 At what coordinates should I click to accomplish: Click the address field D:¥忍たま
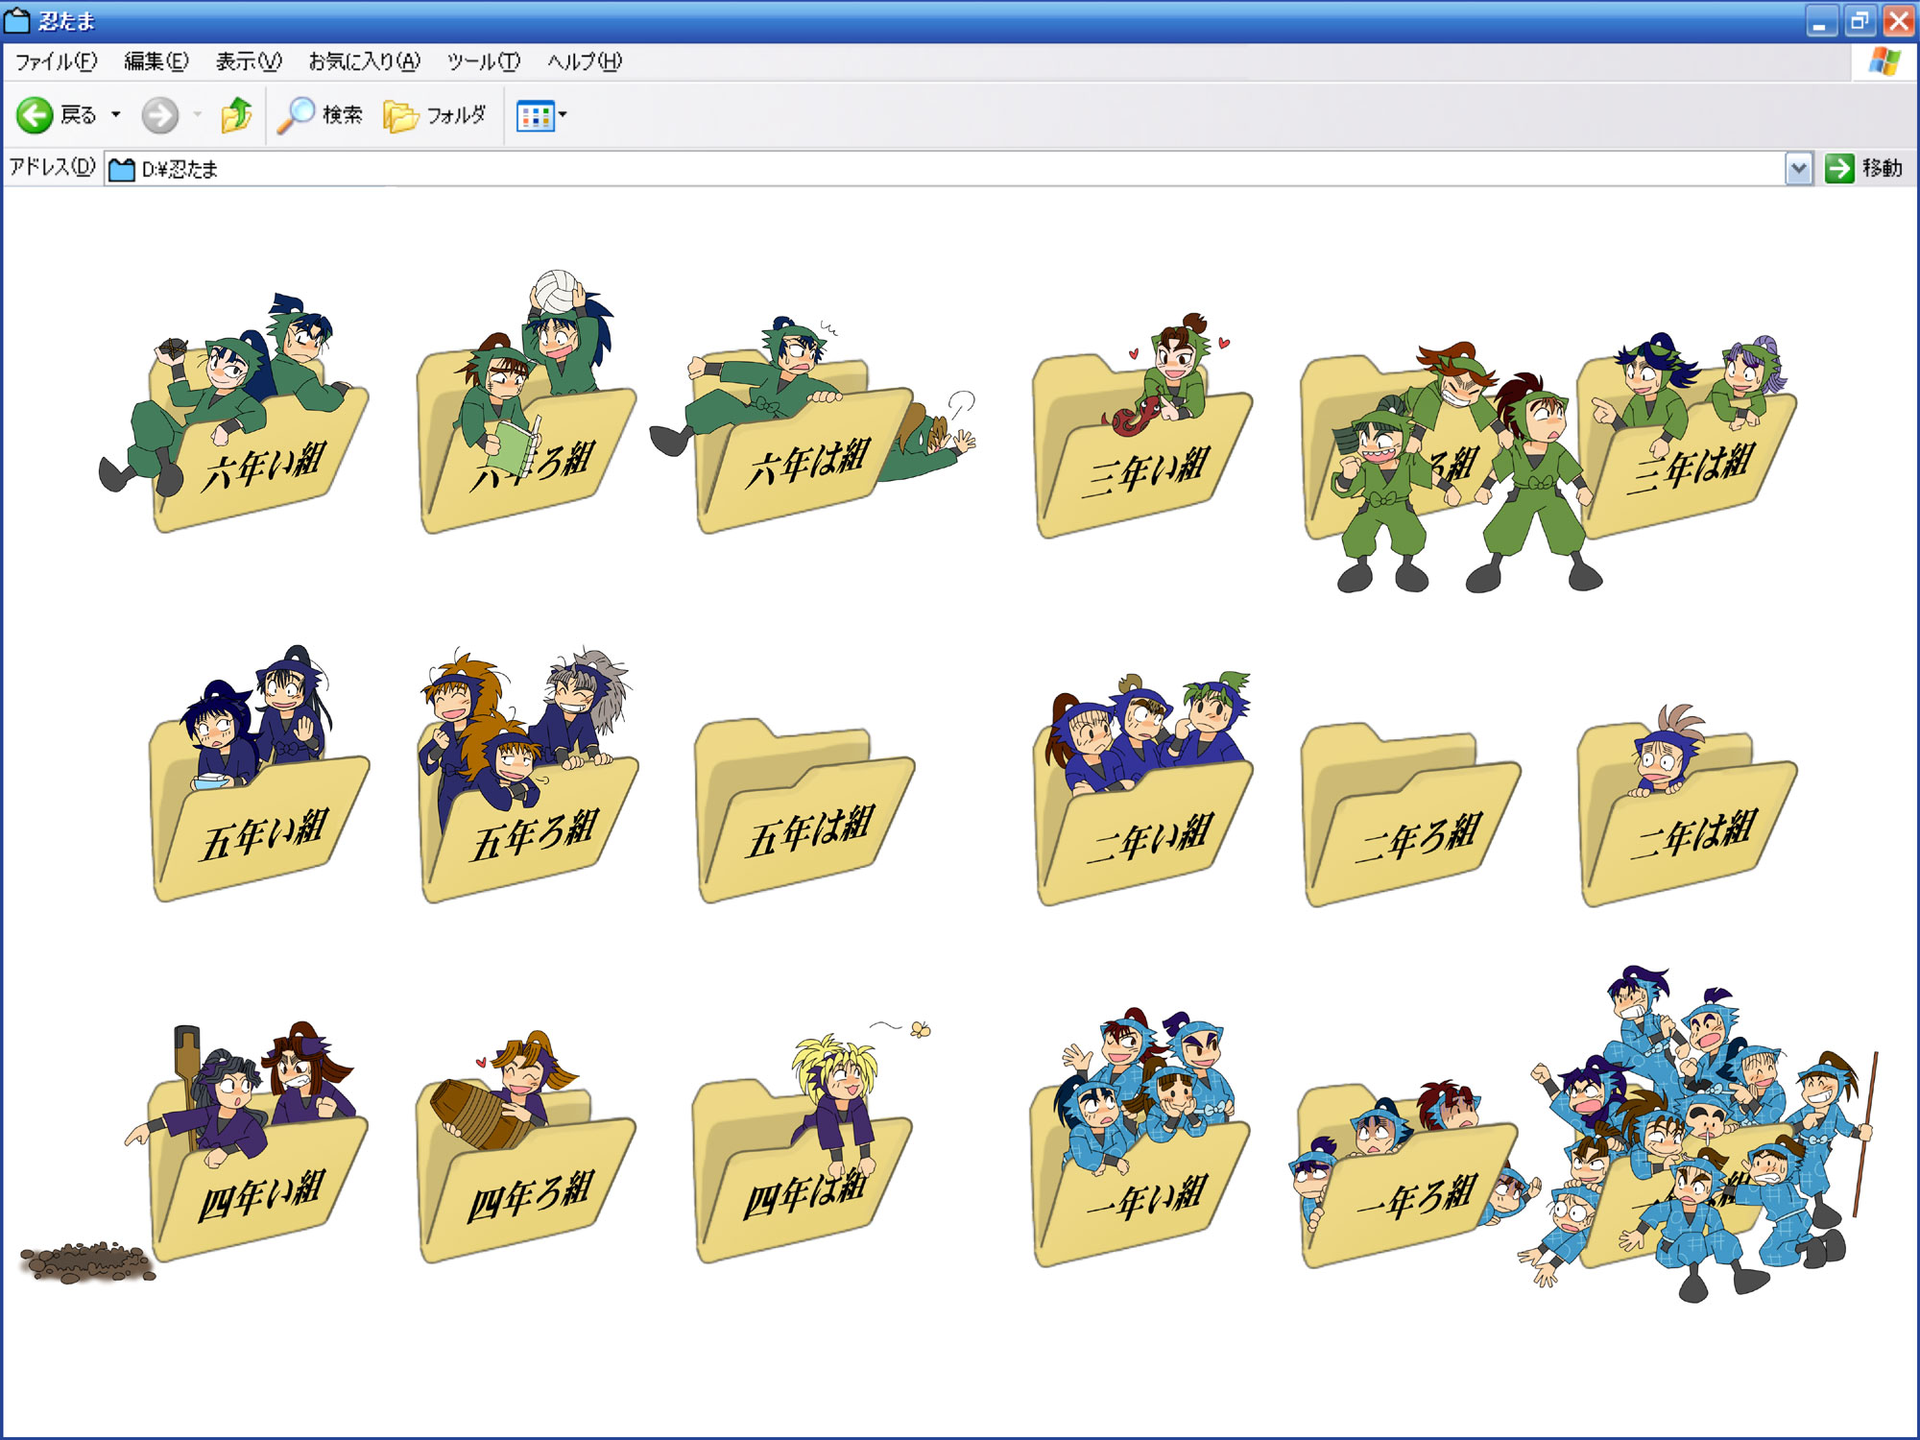[945, 170]
